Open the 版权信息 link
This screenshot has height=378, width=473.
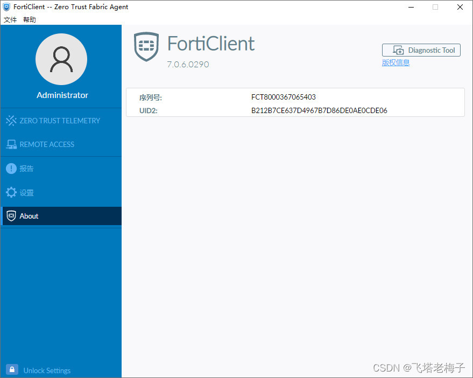pos(396,63)
